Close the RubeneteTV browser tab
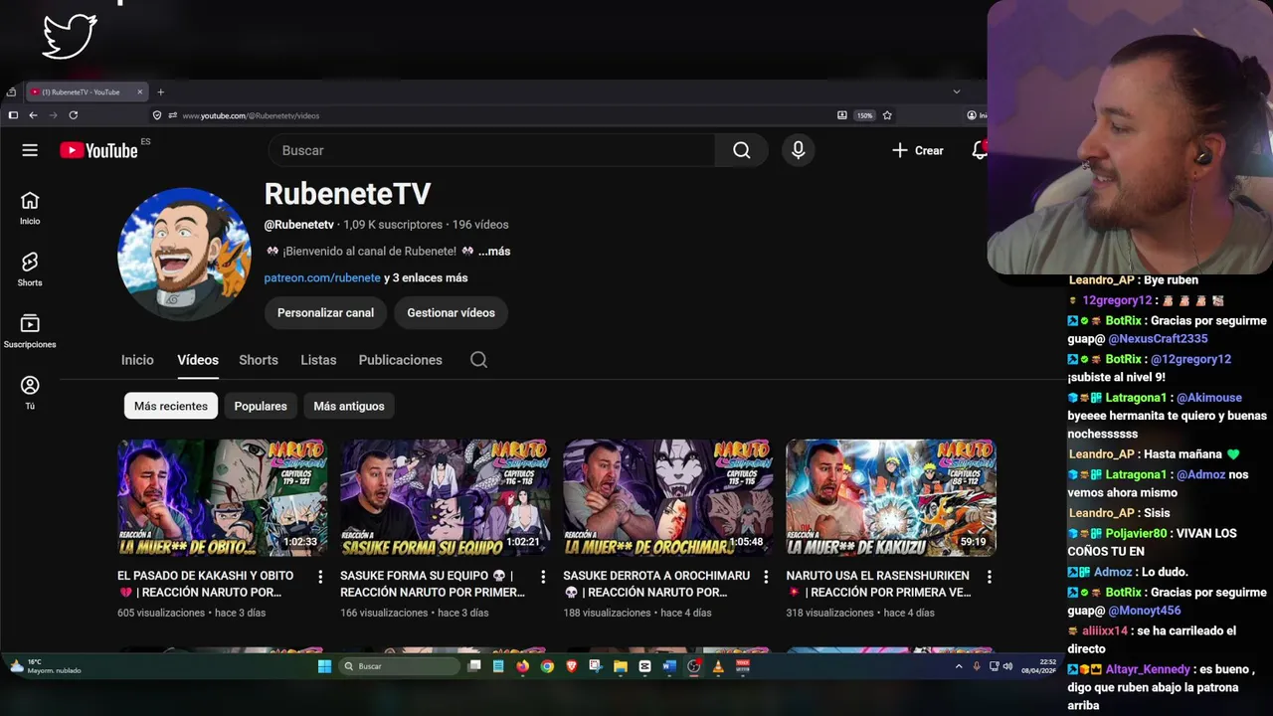This screenshot has height=716, width=1273. 139,92
